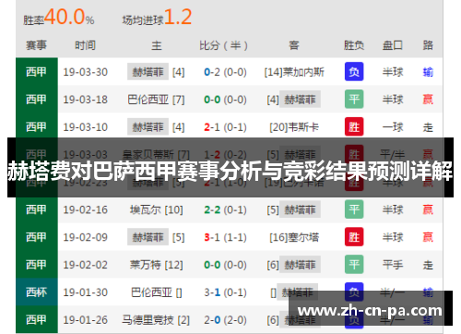Image resolution: width=461 pixels, height=334 pixels.
Task: Click the date 19-01-26
Action: click(x=85, y=320)
